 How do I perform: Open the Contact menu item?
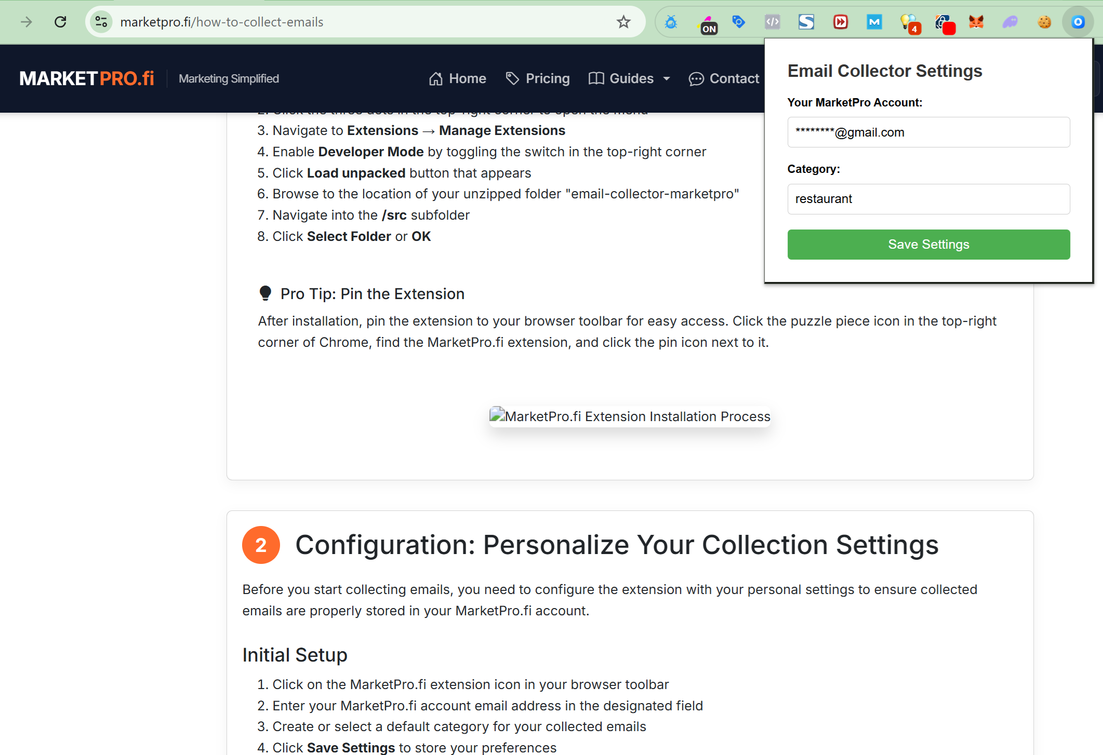(724, 78)
